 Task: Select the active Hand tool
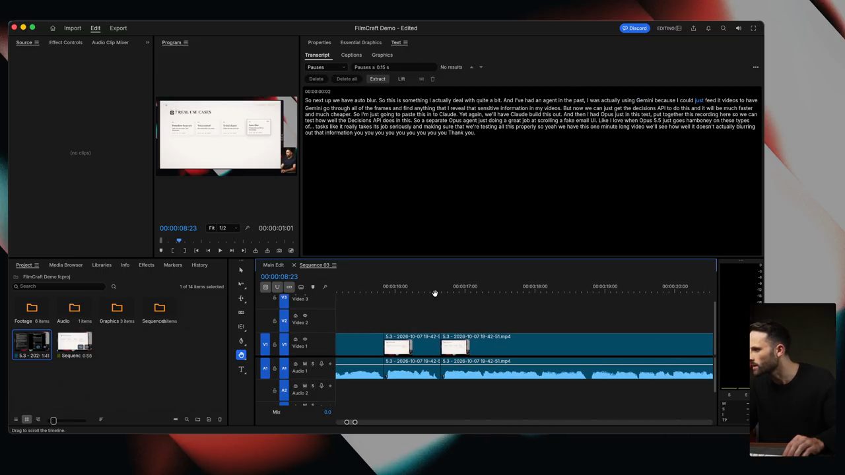241,355
